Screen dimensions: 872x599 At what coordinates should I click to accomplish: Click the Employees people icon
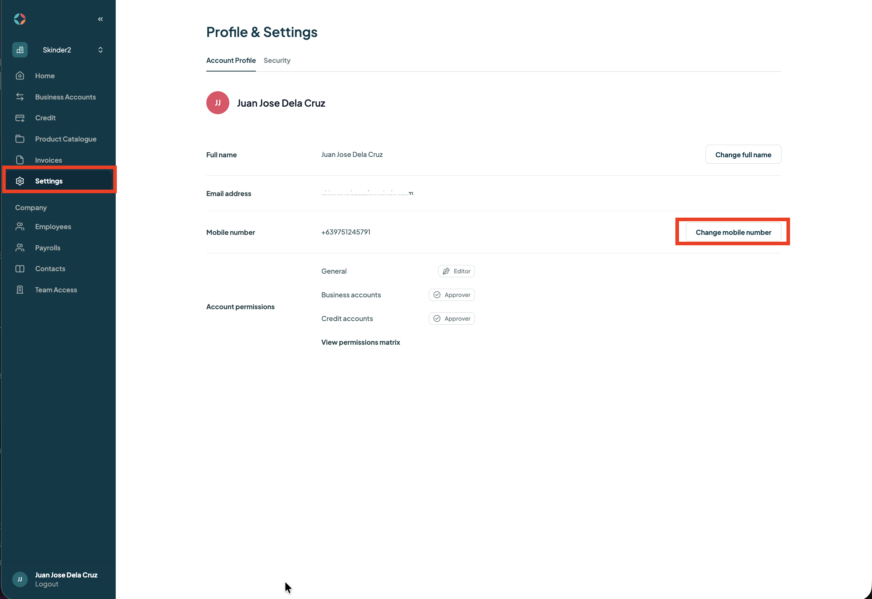click(x=20, y=227)
